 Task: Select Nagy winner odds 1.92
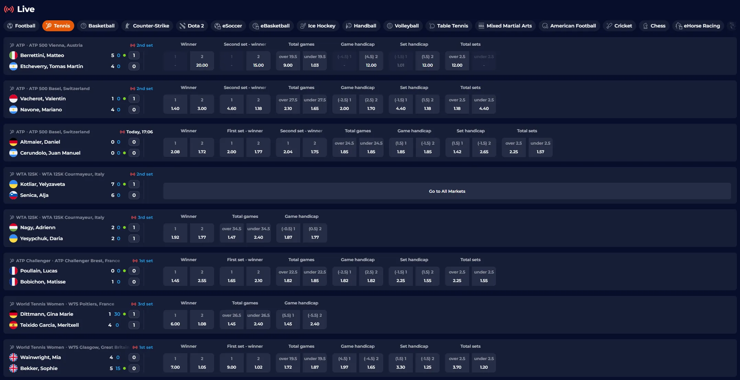(175, 233)
